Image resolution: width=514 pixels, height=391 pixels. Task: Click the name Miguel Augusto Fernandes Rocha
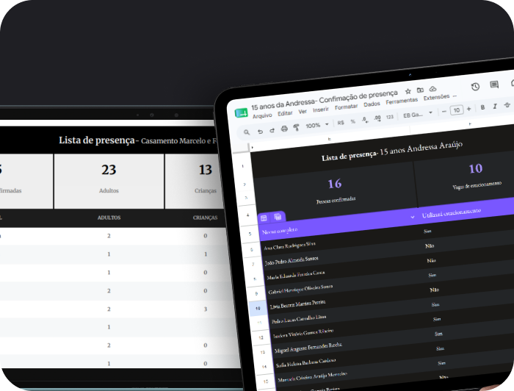[308, 348]
